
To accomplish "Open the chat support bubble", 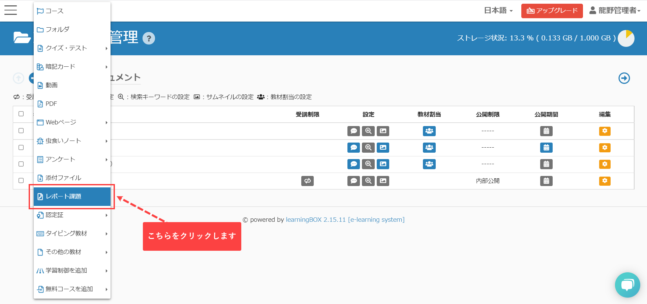I will click(627, 285).
